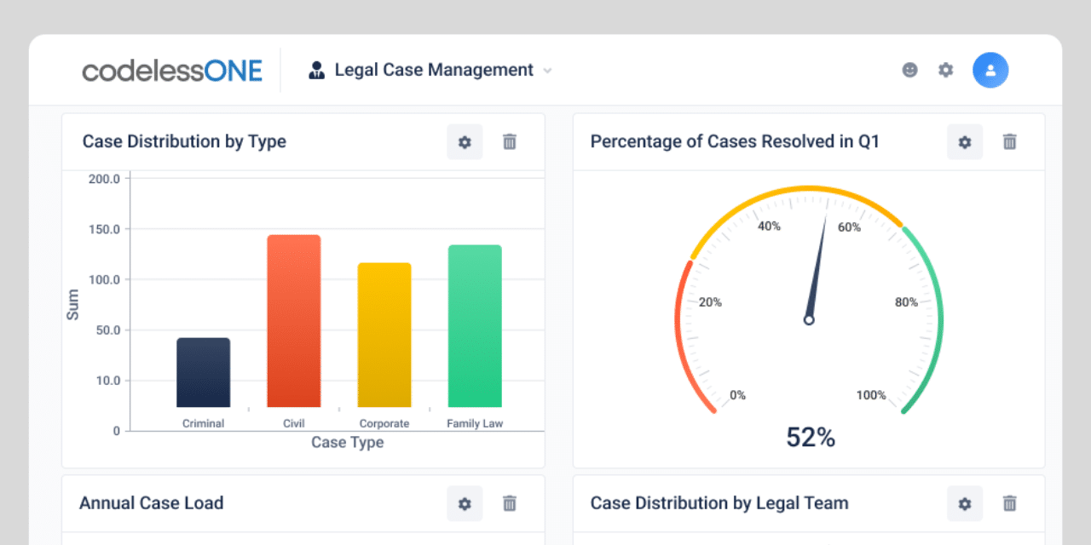Click the 20% gauge tick label
Image resolution: width=1091 pixels, height=545 pixels.
pos(710,302)
